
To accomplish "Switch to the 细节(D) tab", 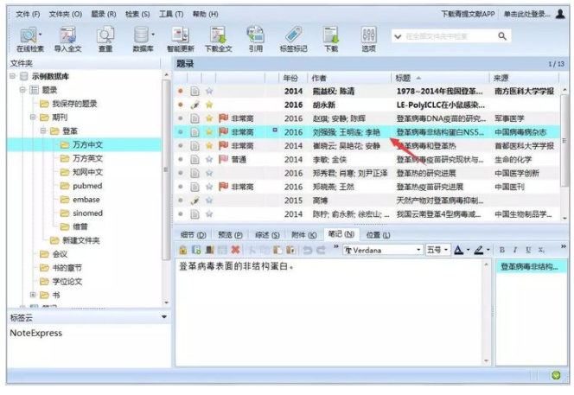I will pos(193,235).
